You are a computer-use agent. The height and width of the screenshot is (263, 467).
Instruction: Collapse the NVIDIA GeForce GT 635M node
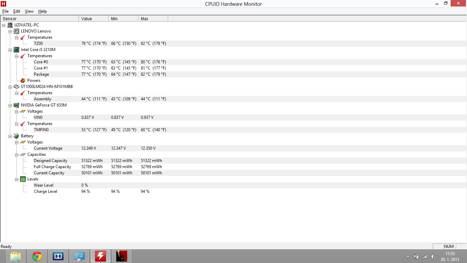click(x=10, y=105)
